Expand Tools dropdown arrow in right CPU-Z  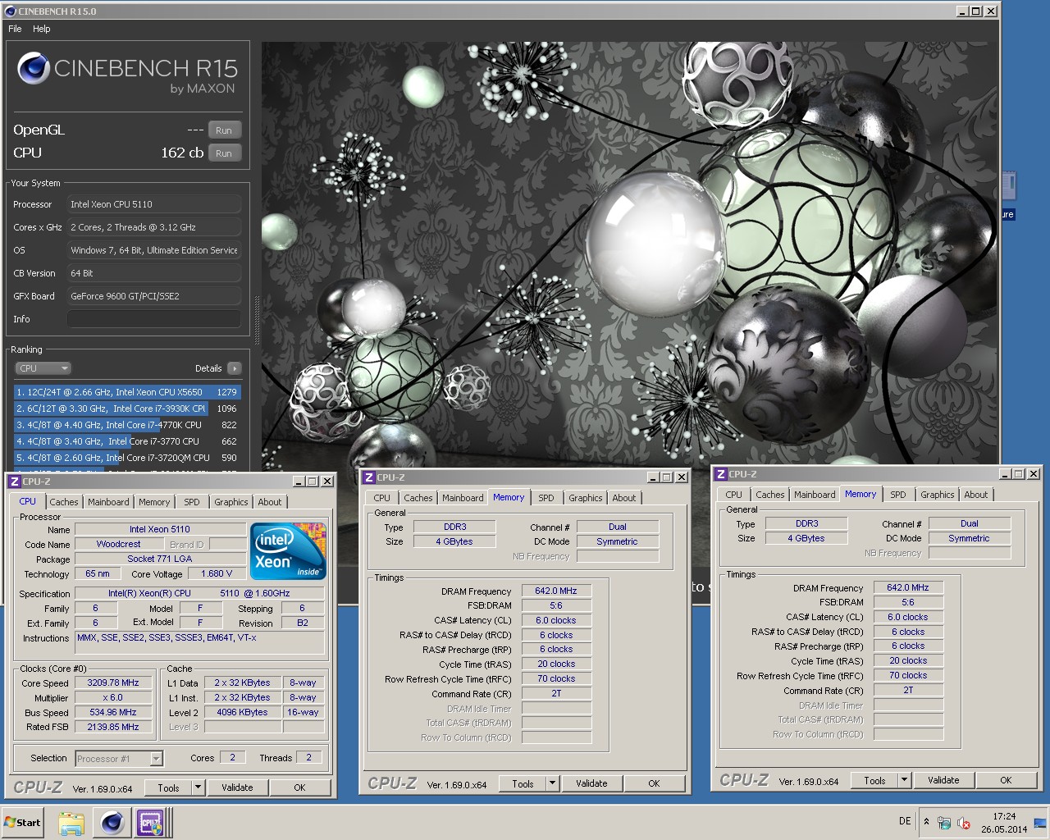coord(905,780)
